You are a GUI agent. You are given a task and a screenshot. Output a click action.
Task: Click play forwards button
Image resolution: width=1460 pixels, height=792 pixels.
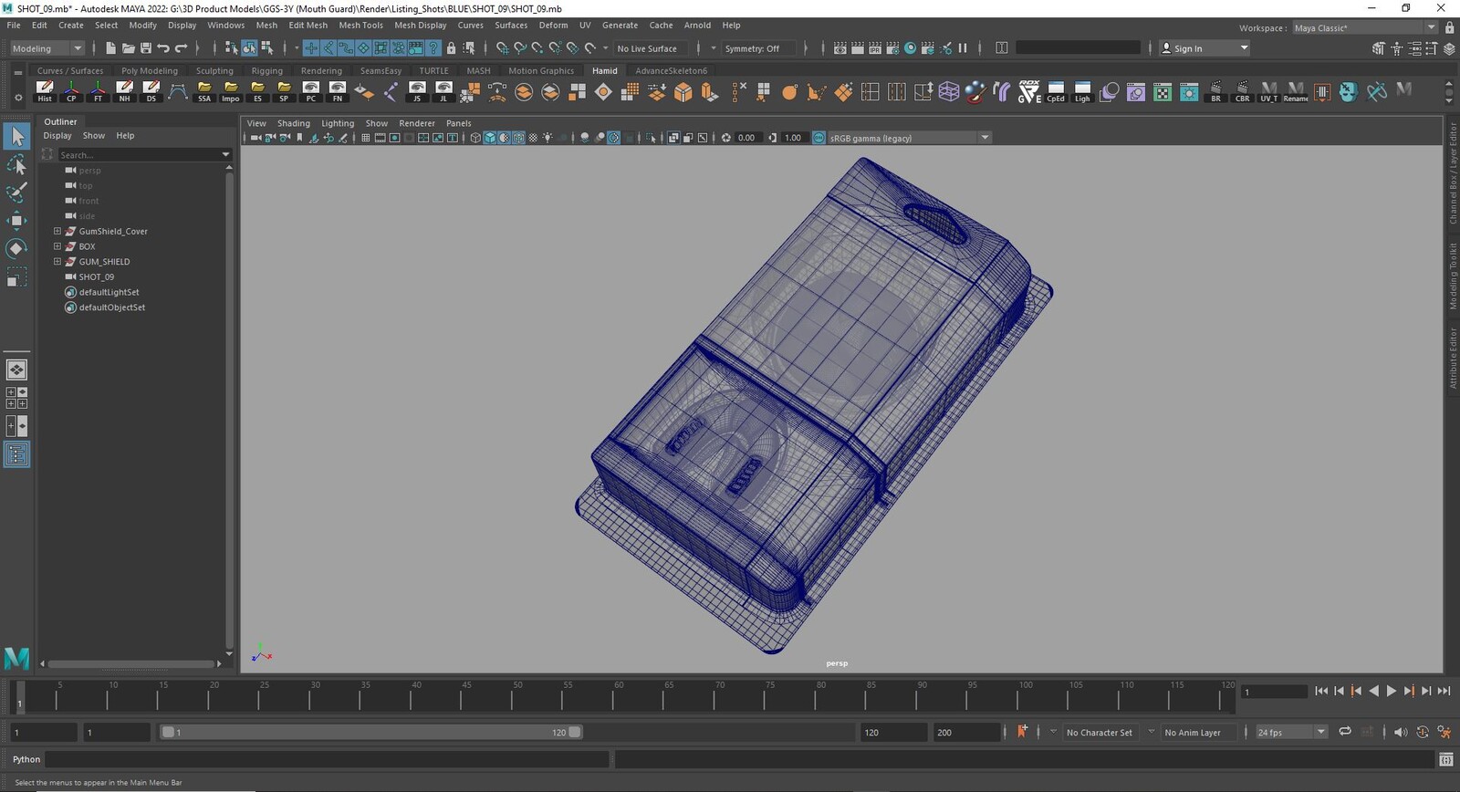click(1391, 692)
